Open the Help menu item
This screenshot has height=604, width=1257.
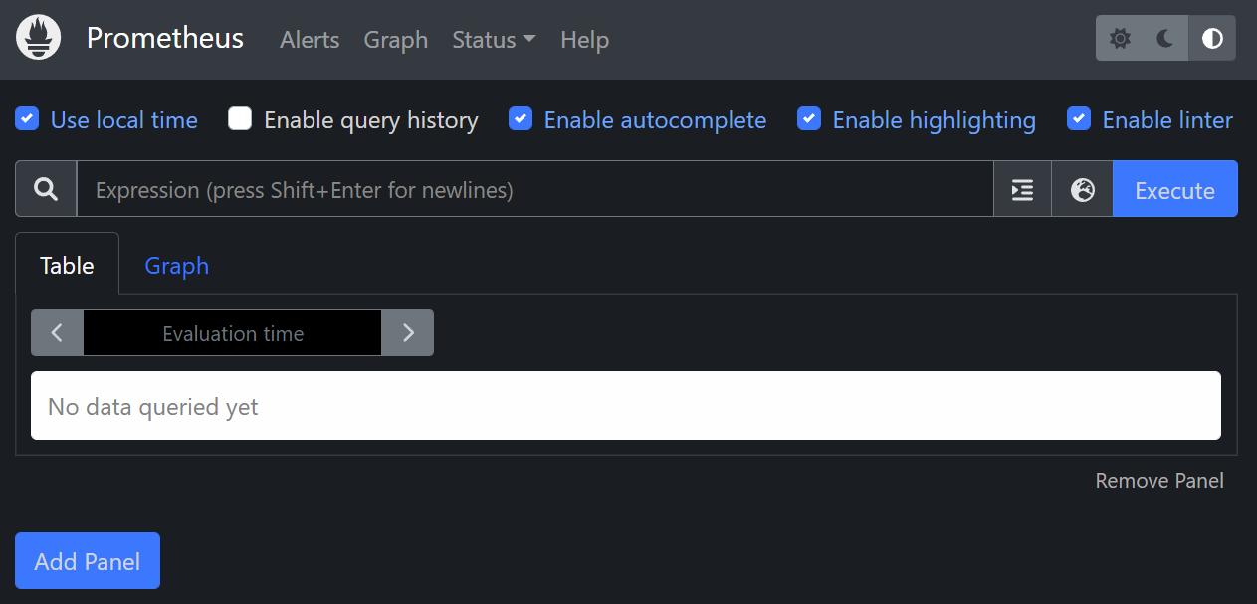584,40
